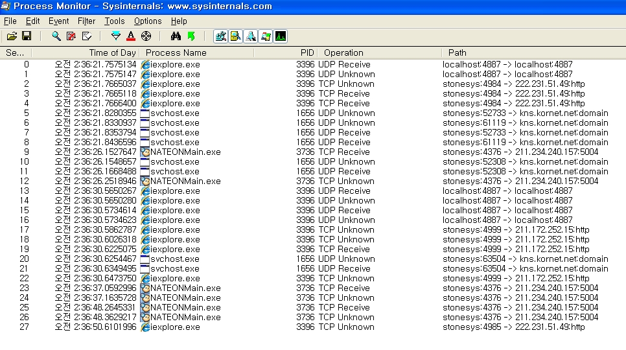Toggle Show Registry Activity button
Screen dimensions: 626x350
tap(220, 36)
